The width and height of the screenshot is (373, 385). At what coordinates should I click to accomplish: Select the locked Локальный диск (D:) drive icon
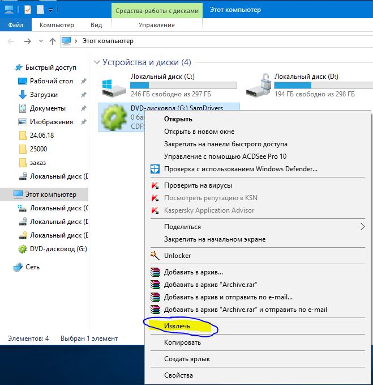259,86
